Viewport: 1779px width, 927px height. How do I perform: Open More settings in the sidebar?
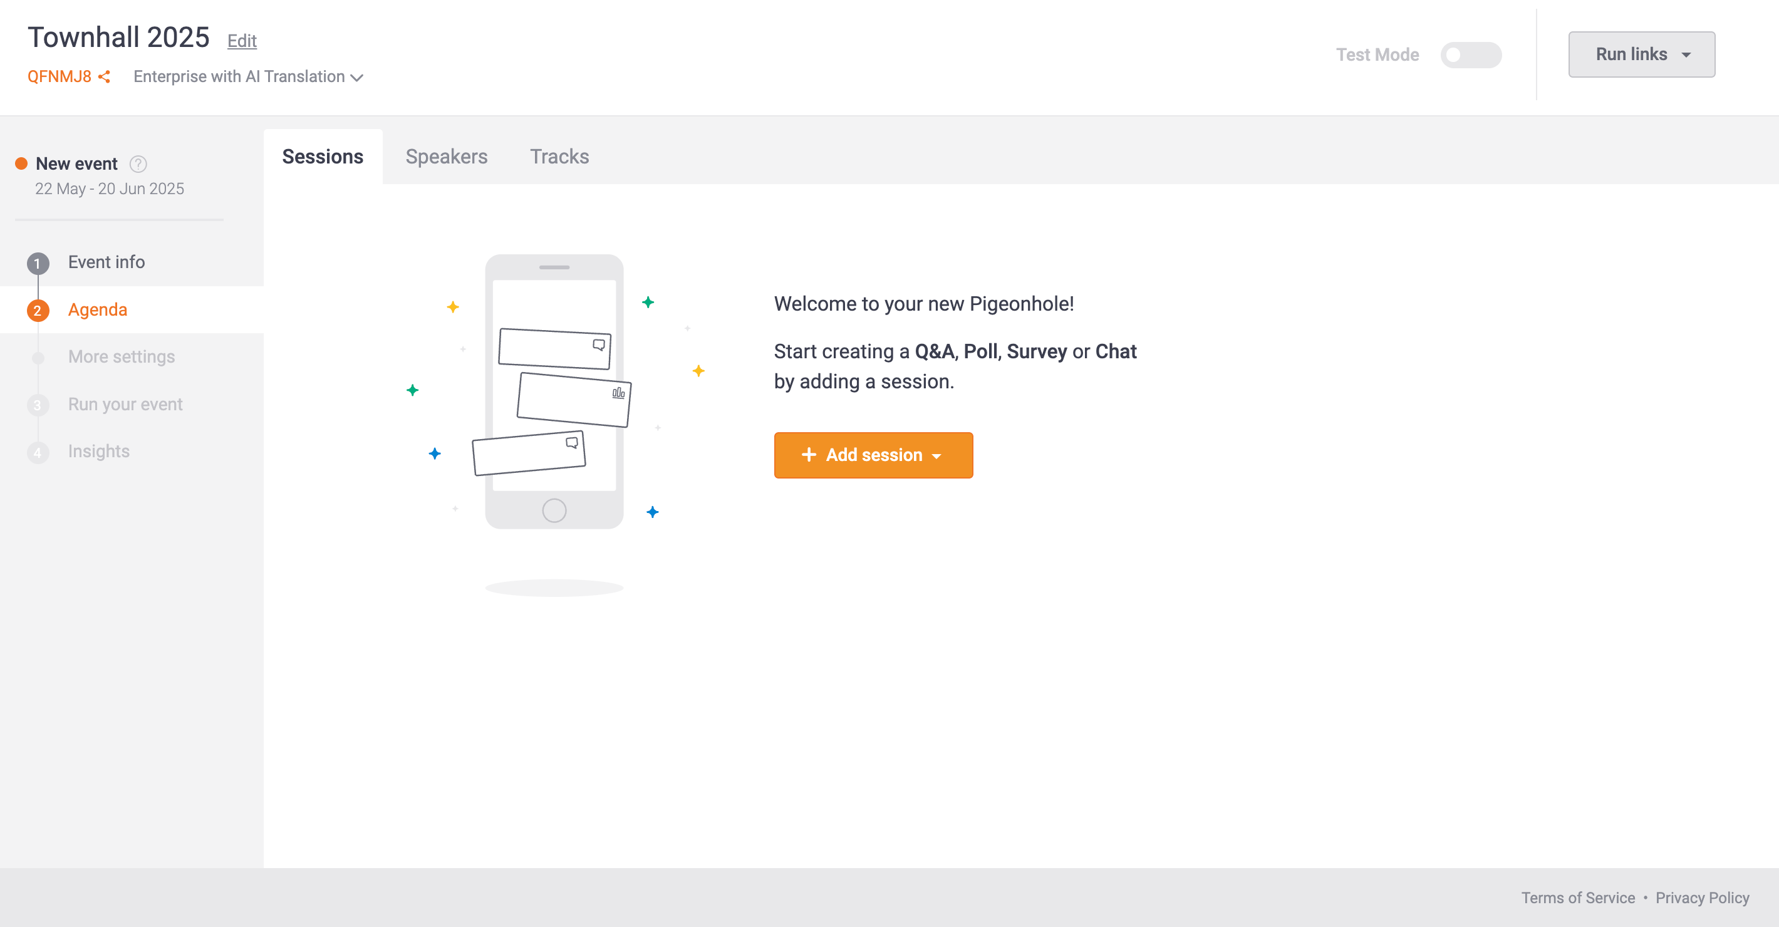point(122,356)
